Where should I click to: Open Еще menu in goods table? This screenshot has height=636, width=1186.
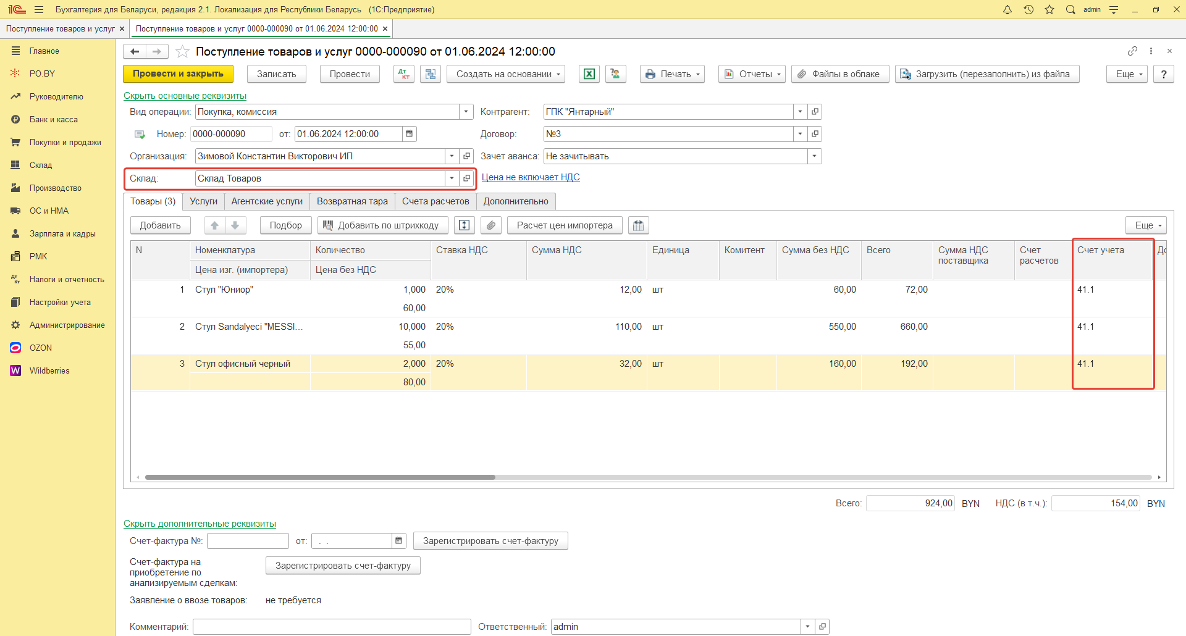(x=1146, y=225)
